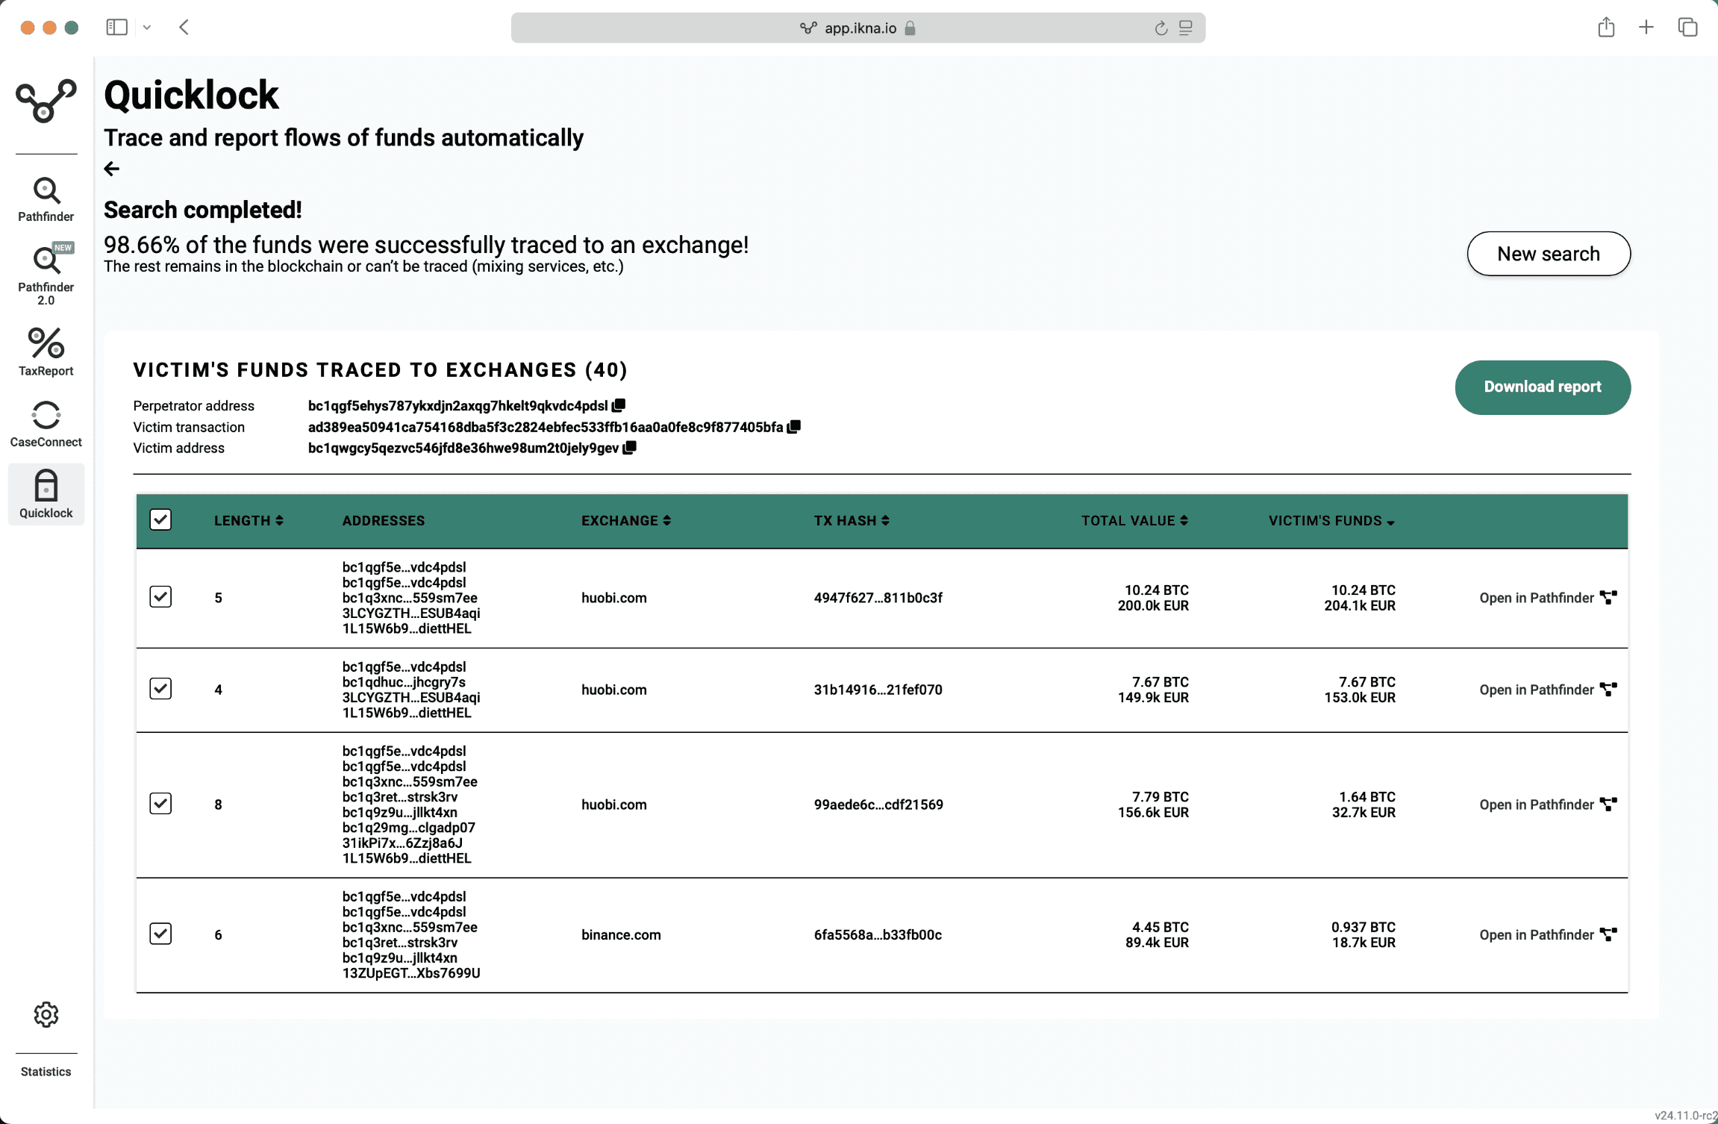Screen dimensions: 1718x1124
Task: Go back using the arrow under the subtitle
Action: (x=112, y=169)
